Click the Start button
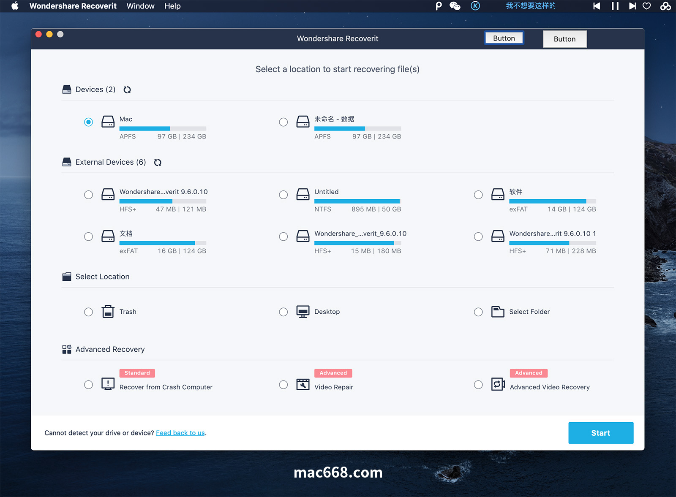Image resolution: width=676 pixels, height=497 pixels. click(601, 433)
